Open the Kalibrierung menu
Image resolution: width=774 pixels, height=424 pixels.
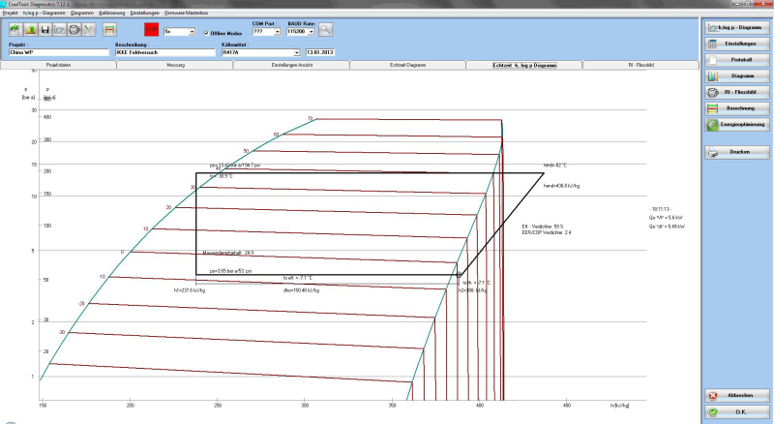(x=112, y=13)
